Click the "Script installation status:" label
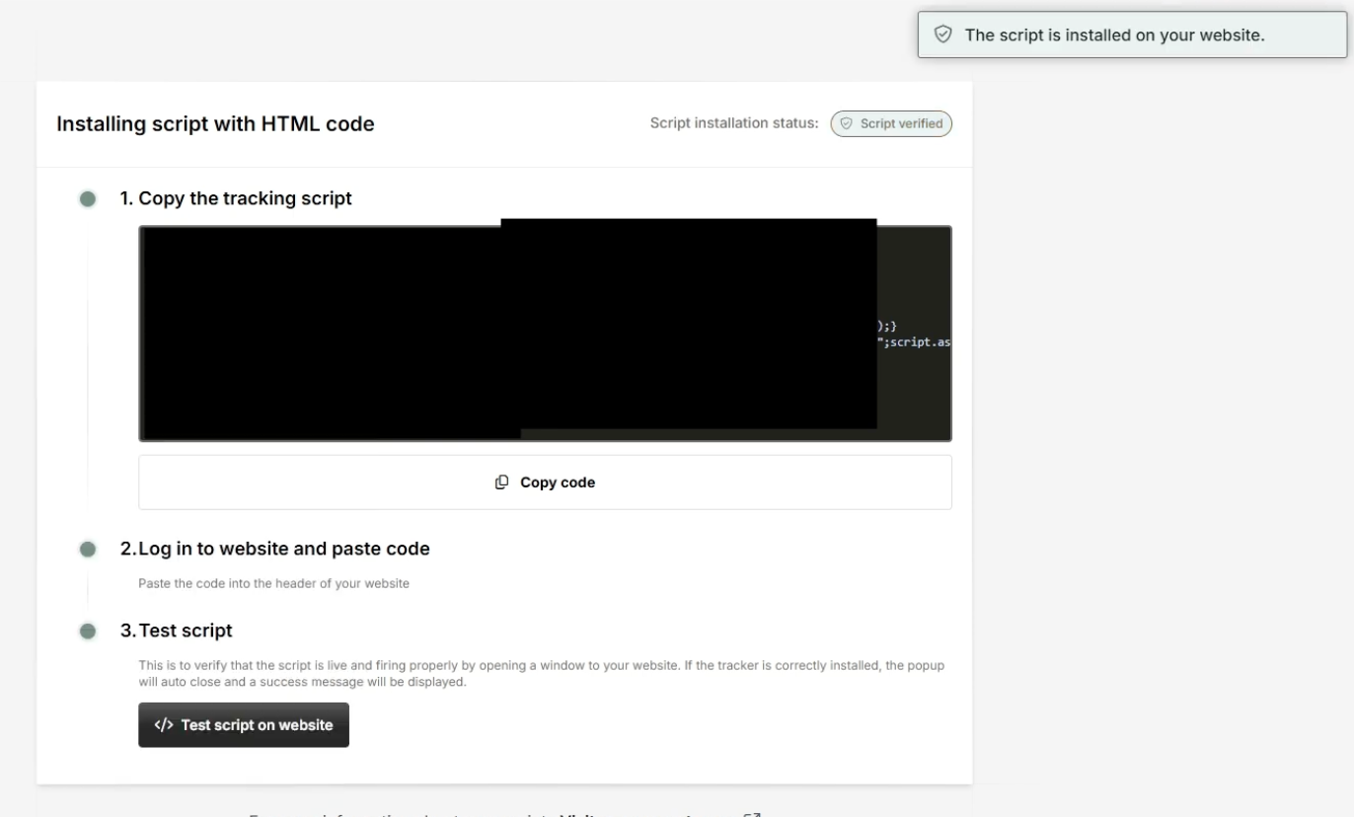Image resolution: width=1354 pixels, height=817 pixels. click(x=734, y=124)
